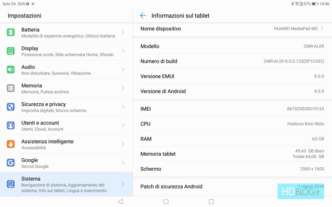
Task: Expand the Audio row chevron
Action: point(123,70)
